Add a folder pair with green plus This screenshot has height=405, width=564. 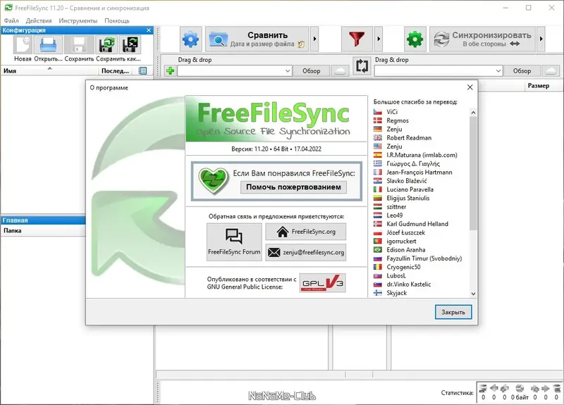tap(171, 71)
